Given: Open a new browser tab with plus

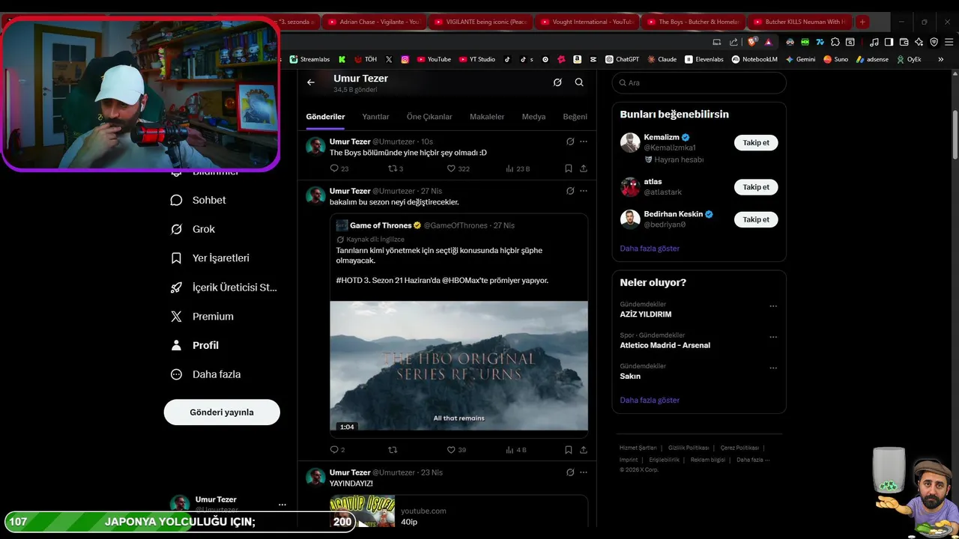Looking at the screenshot, I should [x=862, y=22].
